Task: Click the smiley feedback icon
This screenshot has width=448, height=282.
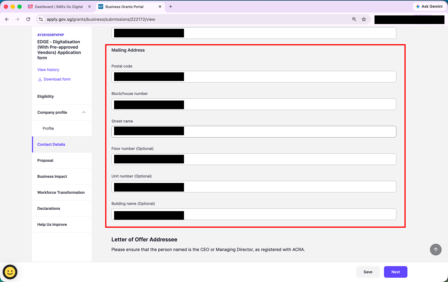Action: point(10,272)
